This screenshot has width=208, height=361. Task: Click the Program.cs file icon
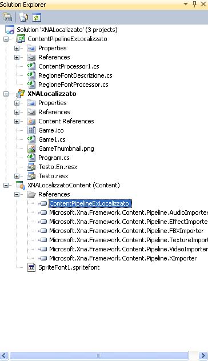pos(31,158)
